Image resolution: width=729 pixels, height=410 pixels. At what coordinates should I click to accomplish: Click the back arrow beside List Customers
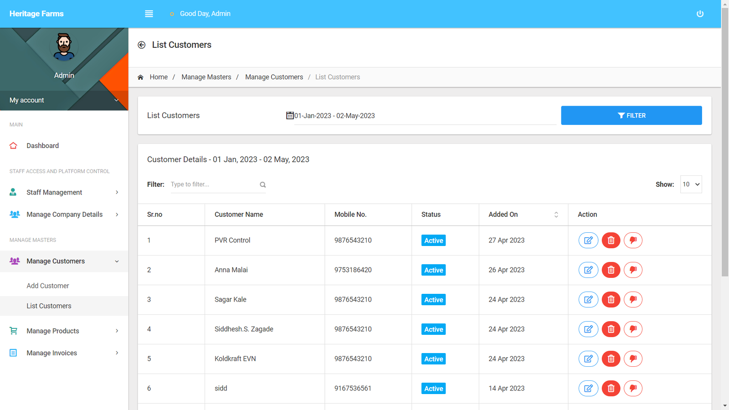point(142,45)
